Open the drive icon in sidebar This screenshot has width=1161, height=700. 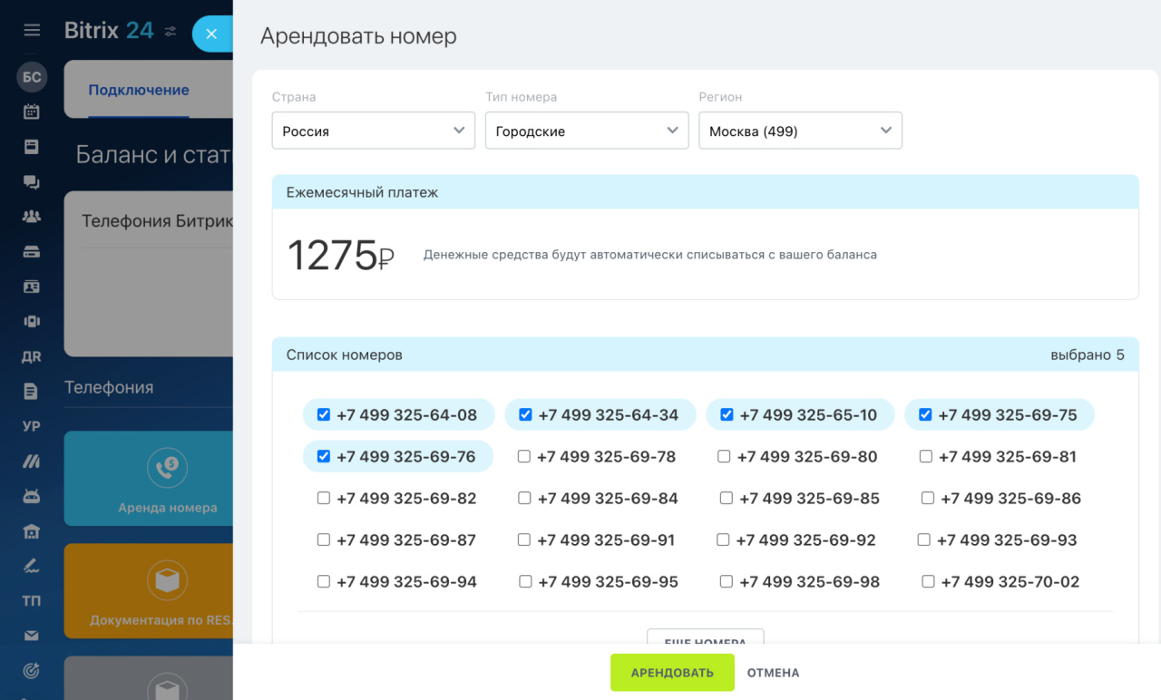[32, 251]
